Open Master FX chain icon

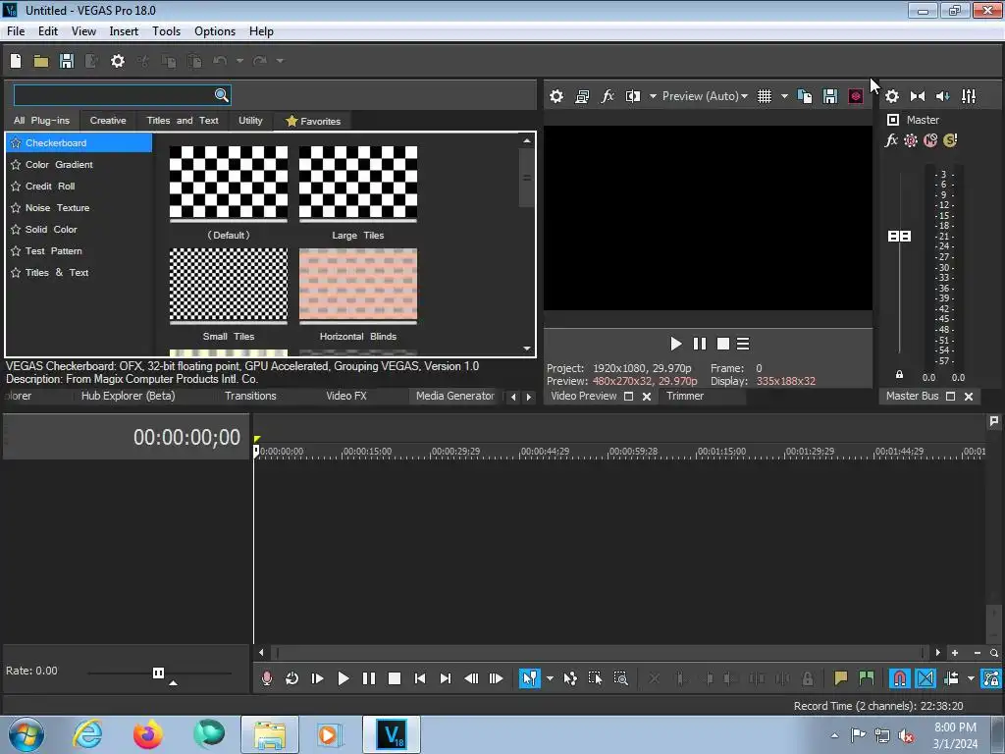click(891, 140)
